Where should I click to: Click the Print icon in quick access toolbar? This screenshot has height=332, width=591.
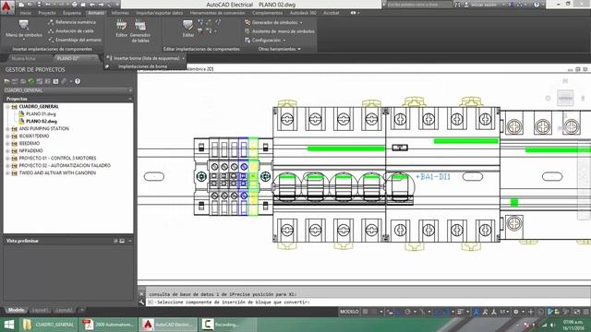click(75, 5)
